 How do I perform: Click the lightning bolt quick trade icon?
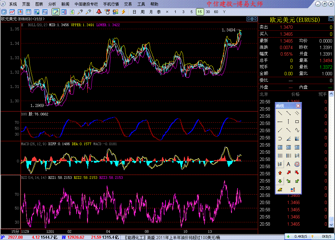[123, 12]
